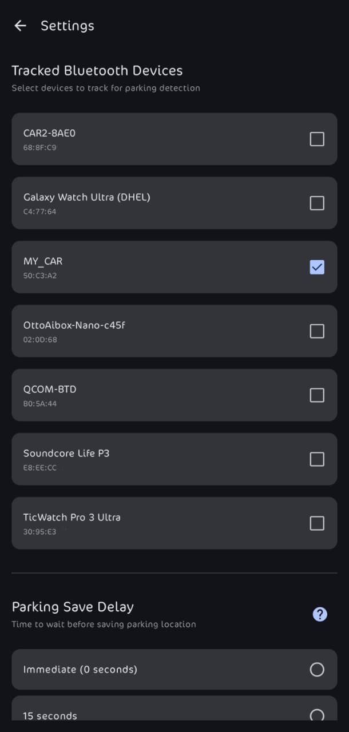The width and height of the screenshot is (349, 732).
Task: Enable tracking for CAR2-8AE0
Action: [x=317, y=139]
